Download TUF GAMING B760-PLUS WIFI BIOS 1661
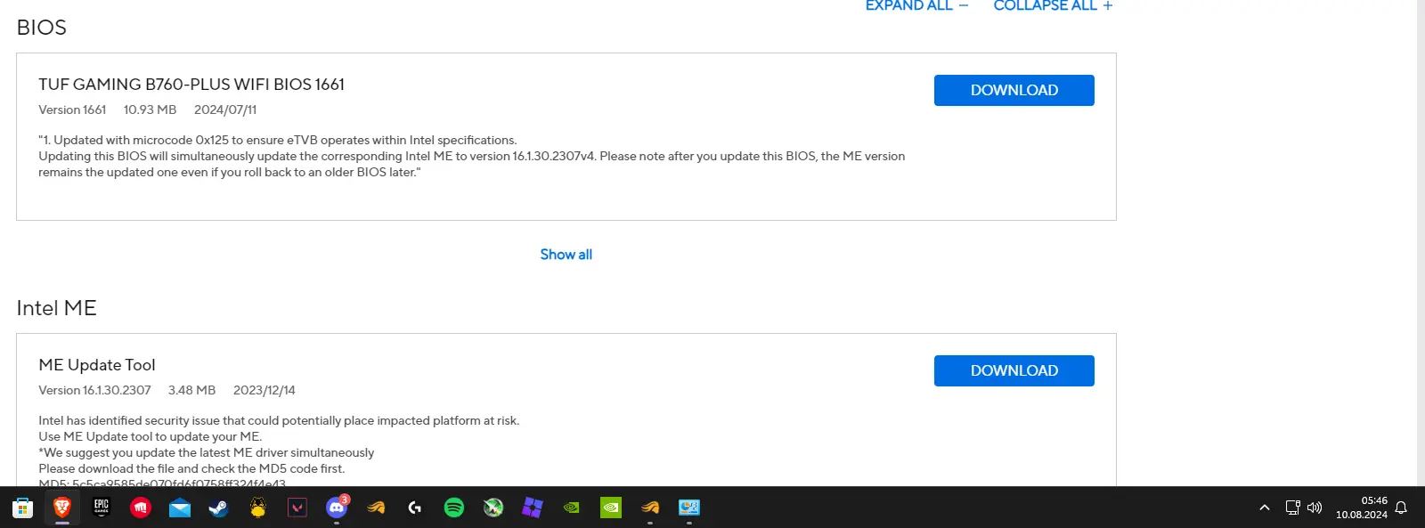The height and width of the screenshot is (528, 1425). (x=1014, y=90)
